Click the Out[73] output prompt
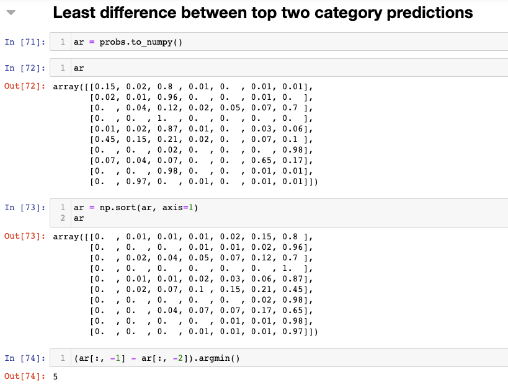 coord(25,236)
